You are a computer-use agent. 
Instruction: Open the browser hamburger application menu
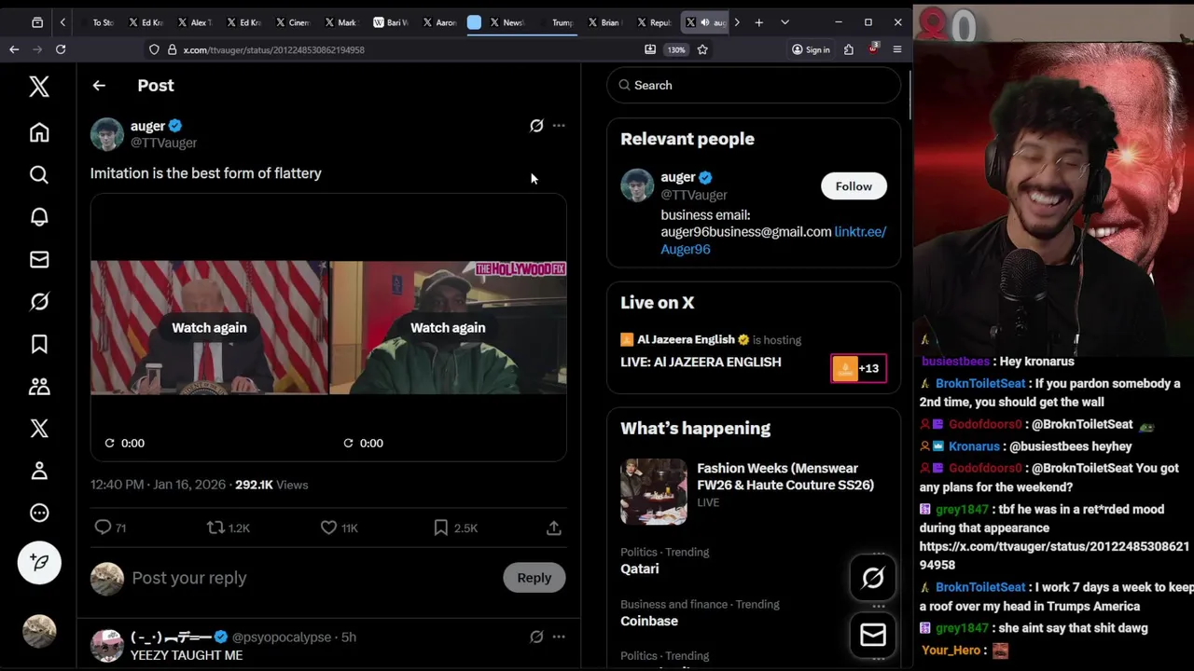pyautogui.click(x=897, y=49)
